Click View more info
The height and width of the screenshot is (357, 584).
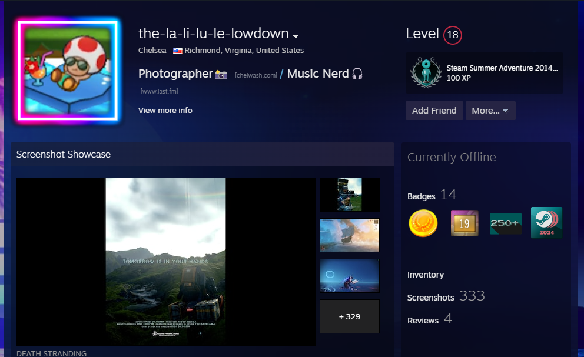(x=165, y=110)
